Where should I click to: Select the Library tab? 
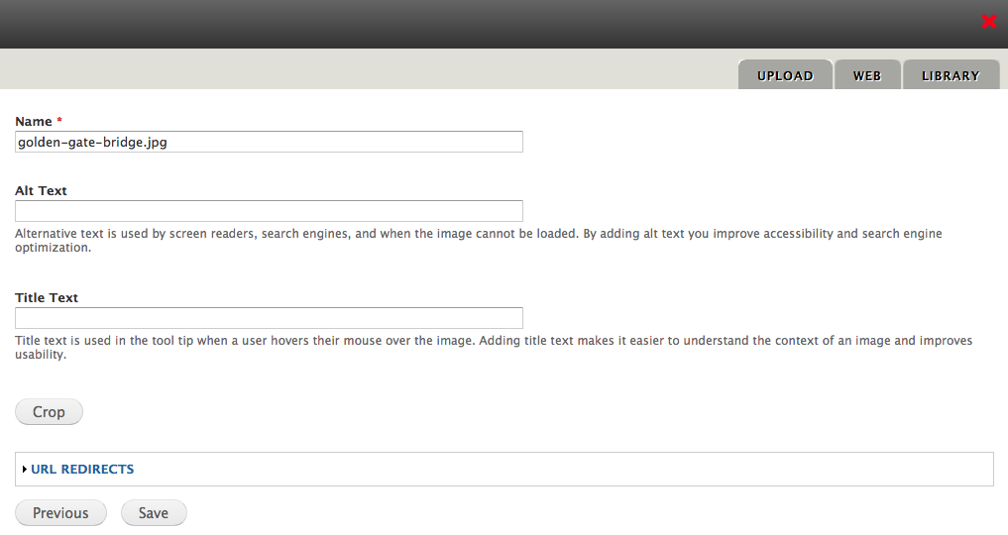coord(950,75)
